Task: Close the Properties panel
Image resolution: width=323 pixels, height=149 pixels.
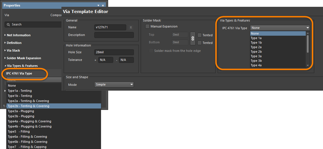Action: pyautogui.click(x=103, y=5)
